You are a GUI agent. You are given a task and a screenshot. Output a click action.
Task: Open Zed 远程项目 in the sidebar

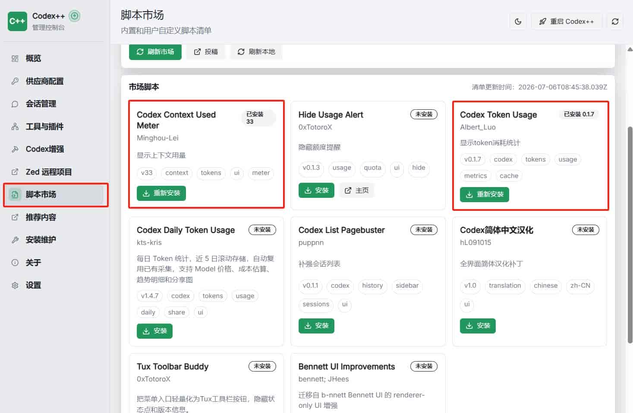coord(54,172)
